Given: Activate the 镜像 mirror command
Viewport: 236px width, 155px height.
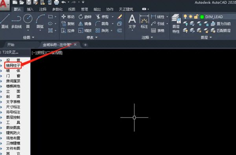Looking at the screenshot, I should [85, 24].
